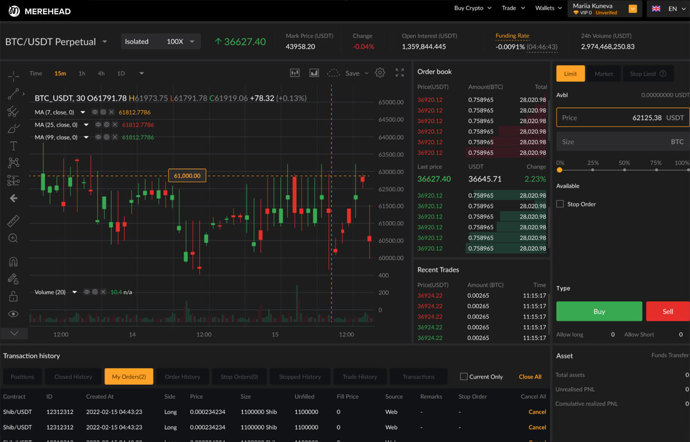This screenshot has width=690, height=442.
Task: Check the Current Only checkbox
Action: (464, 377)
